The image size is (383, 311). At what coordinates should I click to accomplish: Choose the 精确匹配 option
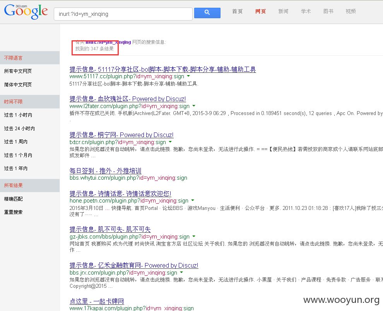pyautogui.click(x=13, y=199)
